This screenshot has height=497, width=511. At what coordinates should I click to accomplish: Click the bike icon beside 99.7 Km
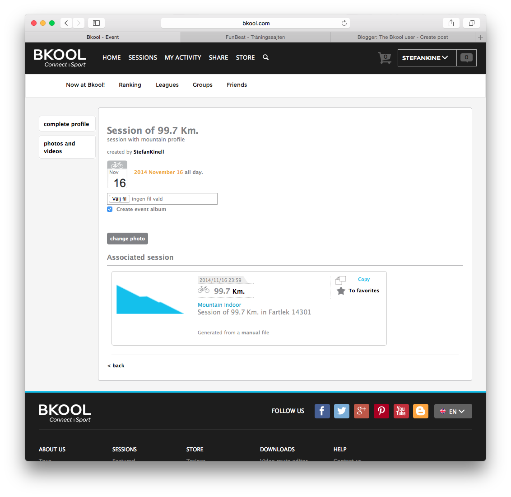(203, 290)
